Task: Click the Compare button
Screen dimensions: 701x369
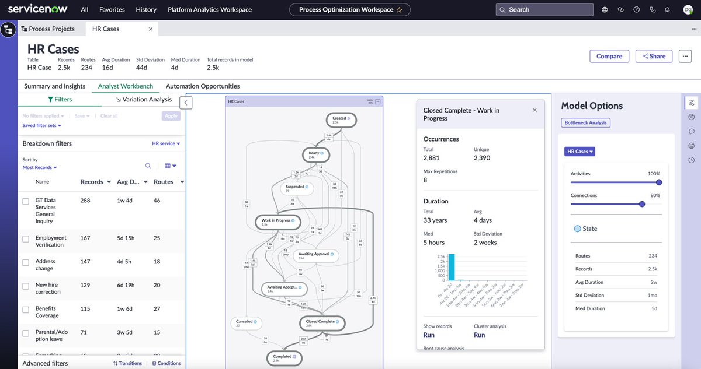Action: point(609,56)
